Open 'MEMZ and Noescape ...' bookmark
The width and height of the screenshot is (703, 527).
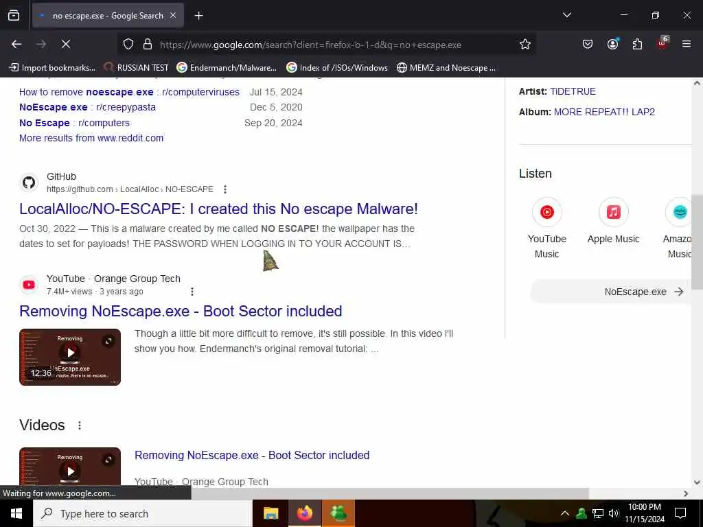coord(446,68)
